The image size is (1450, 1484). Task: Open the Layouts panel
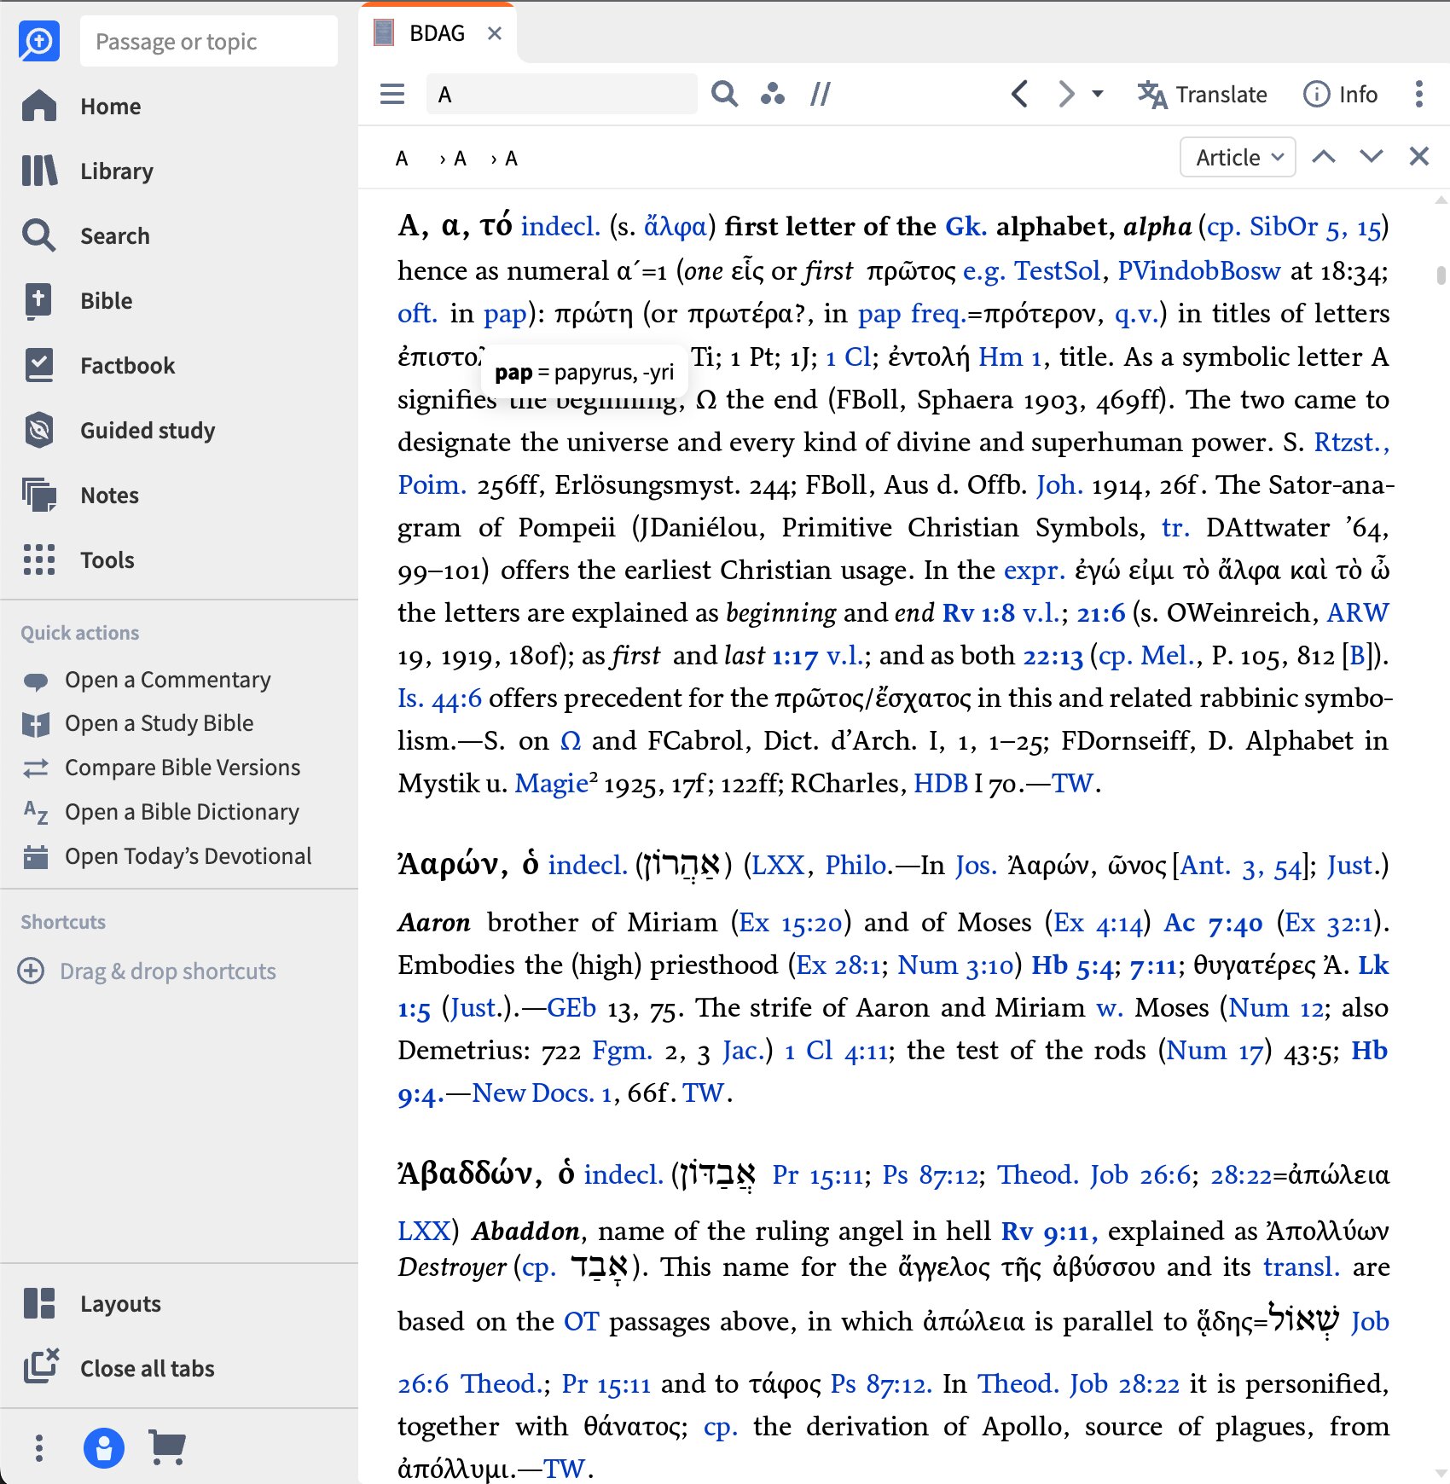(x=91, y=1304)
